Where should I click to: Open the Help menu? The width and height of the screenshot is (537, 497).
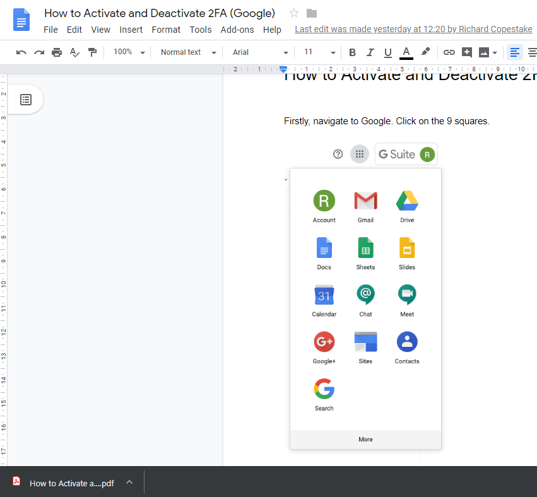point(272,30)
